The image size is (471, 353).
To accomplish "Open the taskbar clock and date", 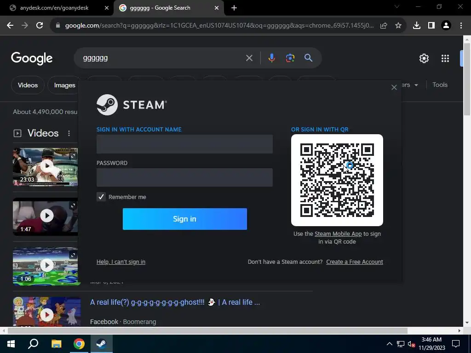I will pyautogui.click(x=431, y=344).
